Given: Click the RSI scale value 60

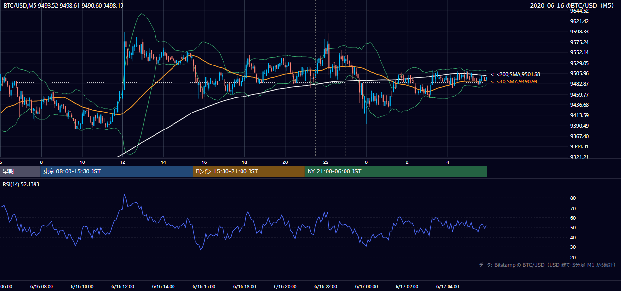Looking at the screenshot, I should click(x=573, y=218).
